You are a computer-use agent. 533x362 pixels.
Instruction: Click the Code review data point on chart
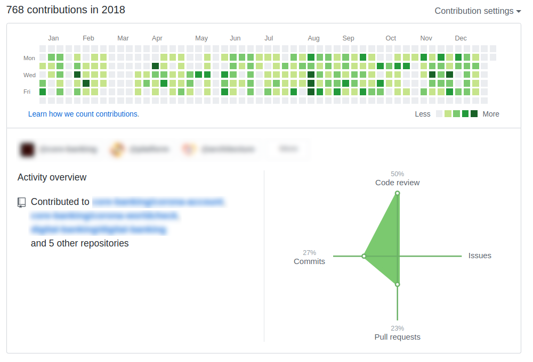point(397,193)
